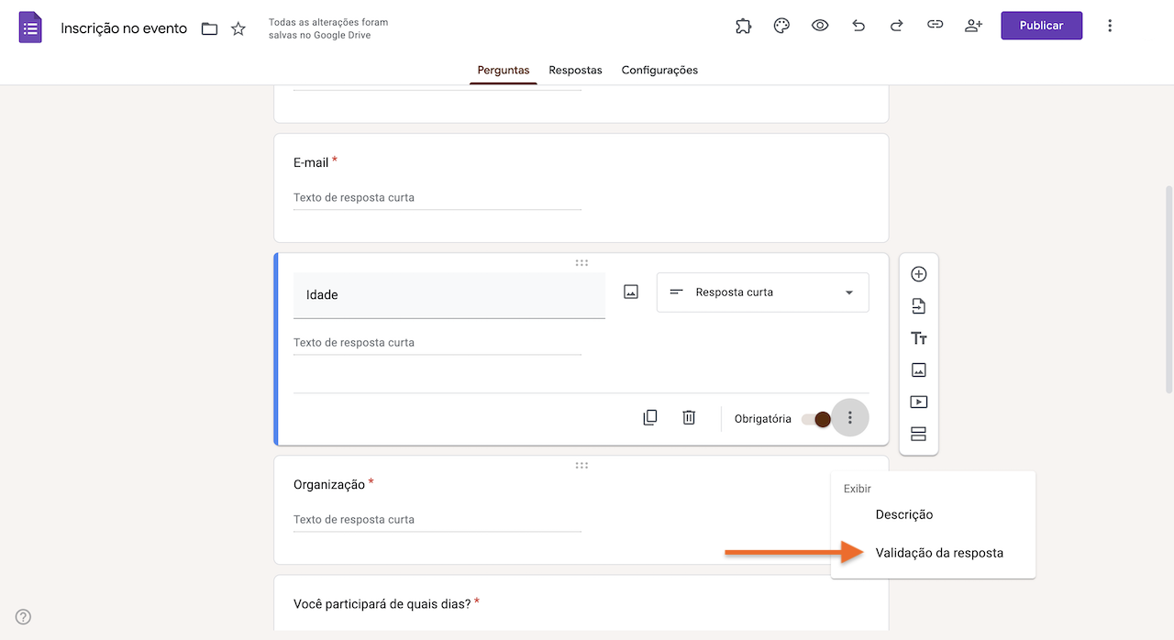Open the add-ons puzzle icon
Screen dimensions: 1174x640
743,25
